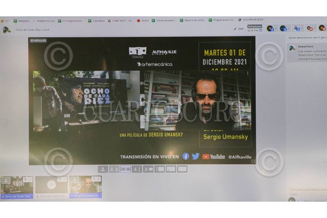Open the three-dot menu on Sergio's video
This screenshot has height=218, width=327.
[248, 73]
